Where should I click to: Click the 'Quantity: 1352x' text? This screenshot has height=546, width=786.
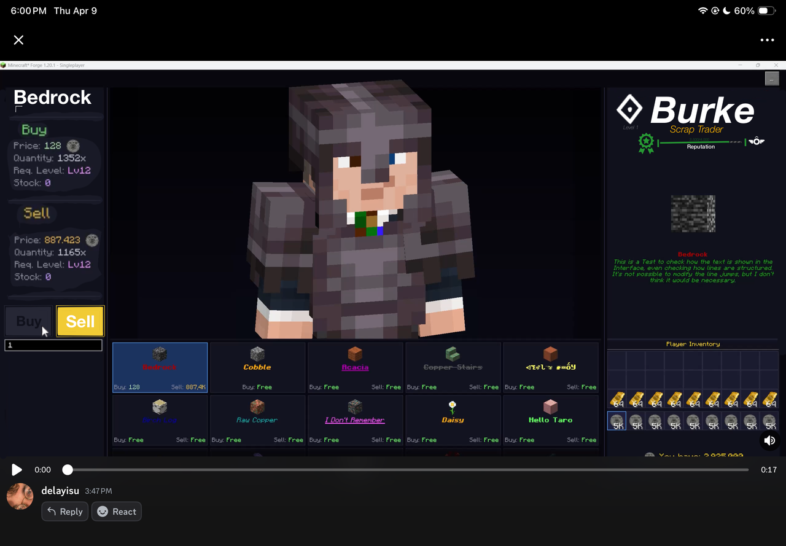point(50,158)
